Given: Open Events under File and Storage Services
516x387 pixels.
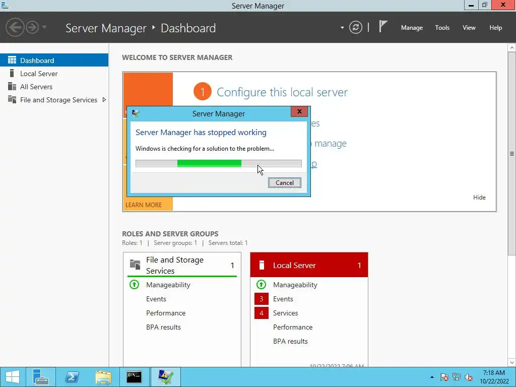Looking at the screenshot, I should coord(156,299).
